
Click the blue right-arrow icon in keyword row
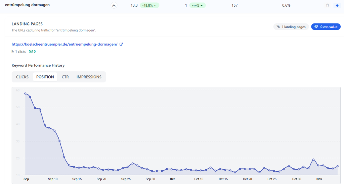[x=337, y=5]
